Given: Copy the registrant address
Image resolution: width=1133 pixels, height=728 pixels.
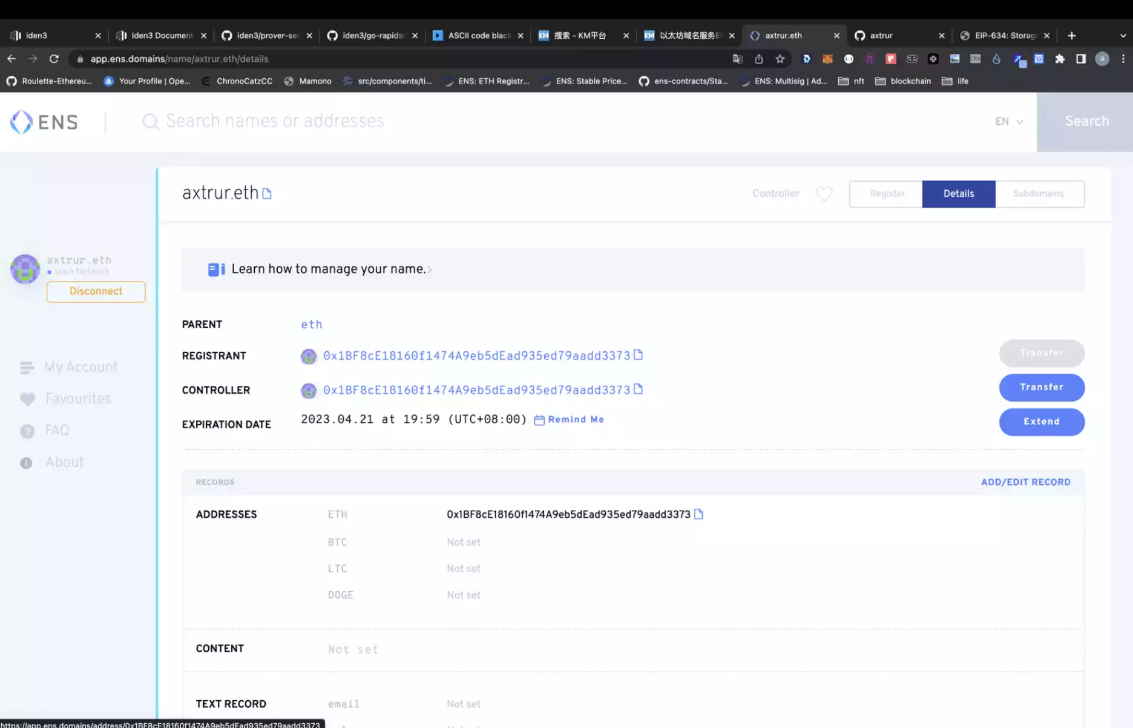Looking at the screenshot, I should point(638,355).
